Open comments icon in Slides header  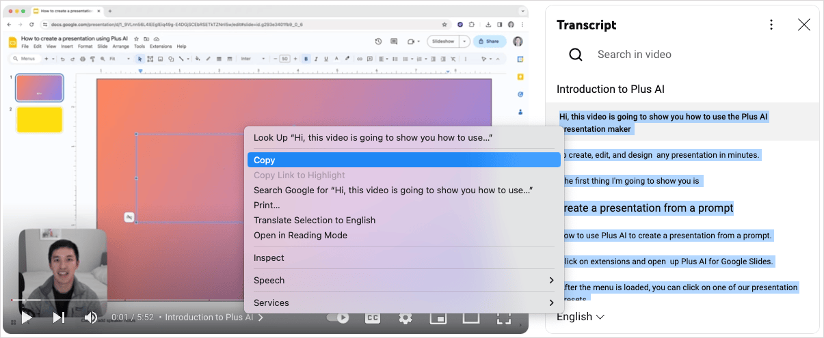(395, 41)
